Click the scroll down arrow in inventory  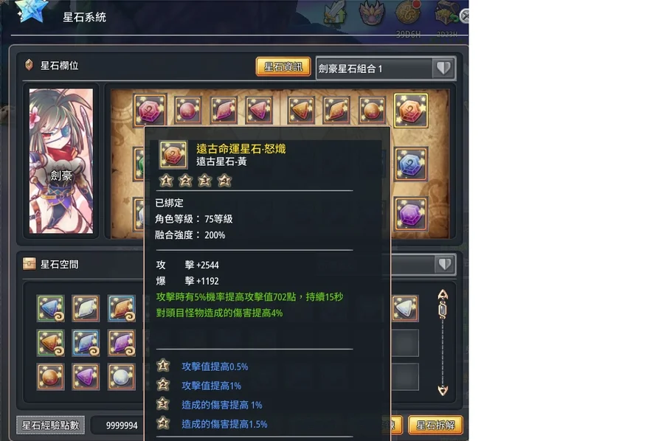point(443,390)
